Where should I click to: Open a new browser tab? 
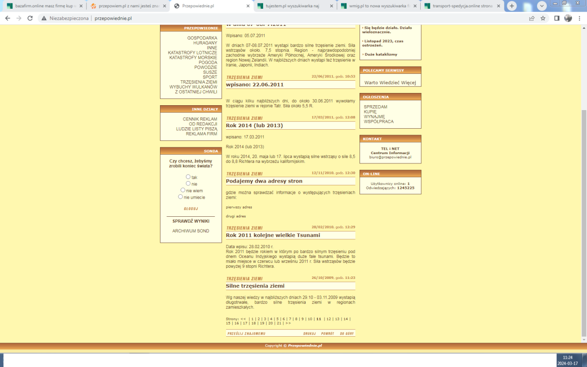coord(512,6)
